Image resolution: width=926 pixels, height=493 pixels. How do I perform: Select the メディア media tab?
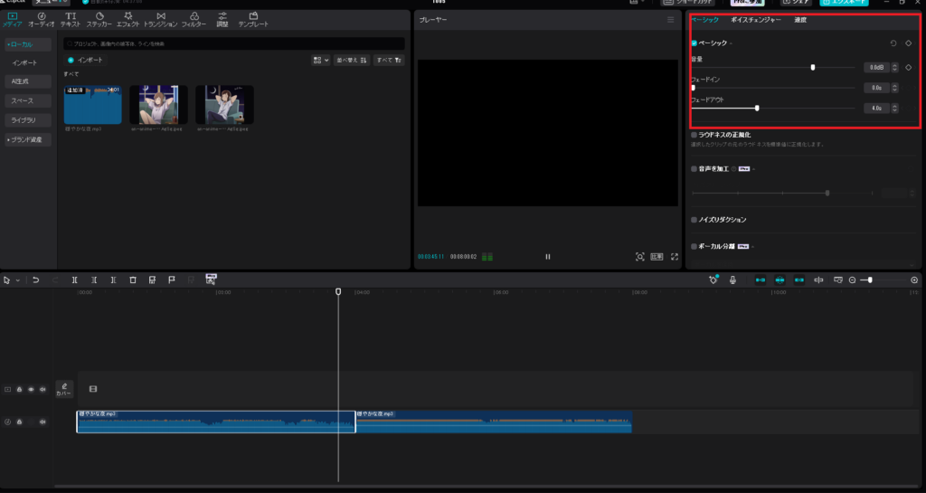13,20
